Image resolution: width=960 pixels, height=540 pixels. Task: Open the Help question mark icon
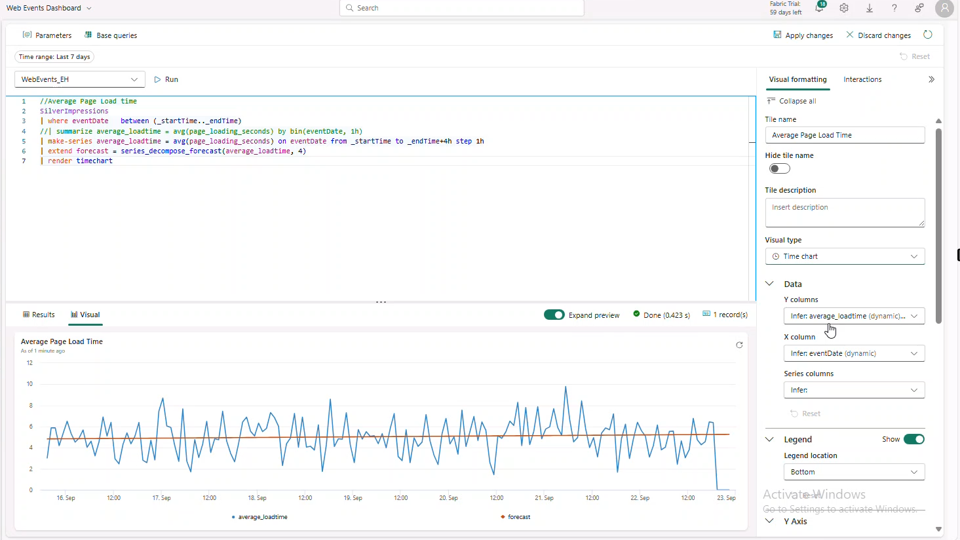click(894, 8)
